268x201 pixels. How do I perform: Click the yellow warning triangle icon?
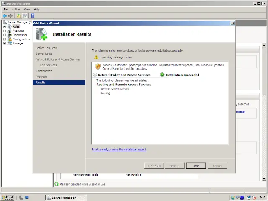click(96, 57)
